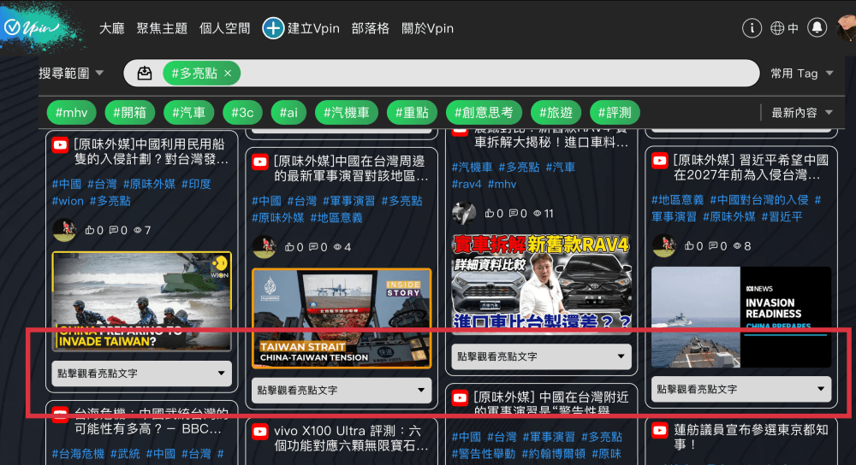The image size is (856, 465).
Task: Click YouTube icon on 習近平 card
Action: coord(659,161)
